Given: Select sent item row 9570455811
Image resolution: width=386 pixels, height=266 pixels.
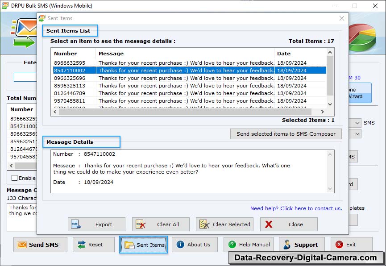Looking at the screenshot, I should (190, 101).
